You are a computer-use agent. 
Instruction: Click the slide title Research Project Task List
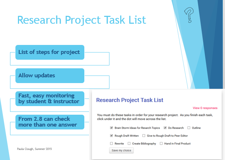[82, 20]
